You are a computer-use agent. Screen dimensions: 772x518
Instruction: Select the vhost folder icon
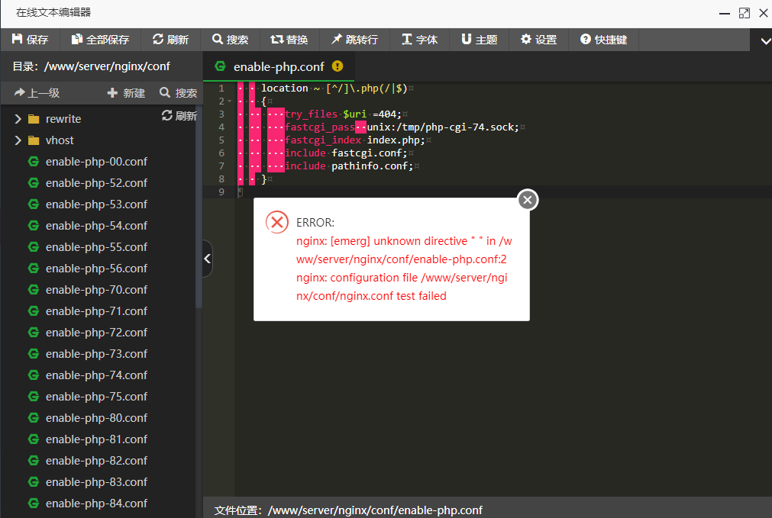(x=34, y=140)
